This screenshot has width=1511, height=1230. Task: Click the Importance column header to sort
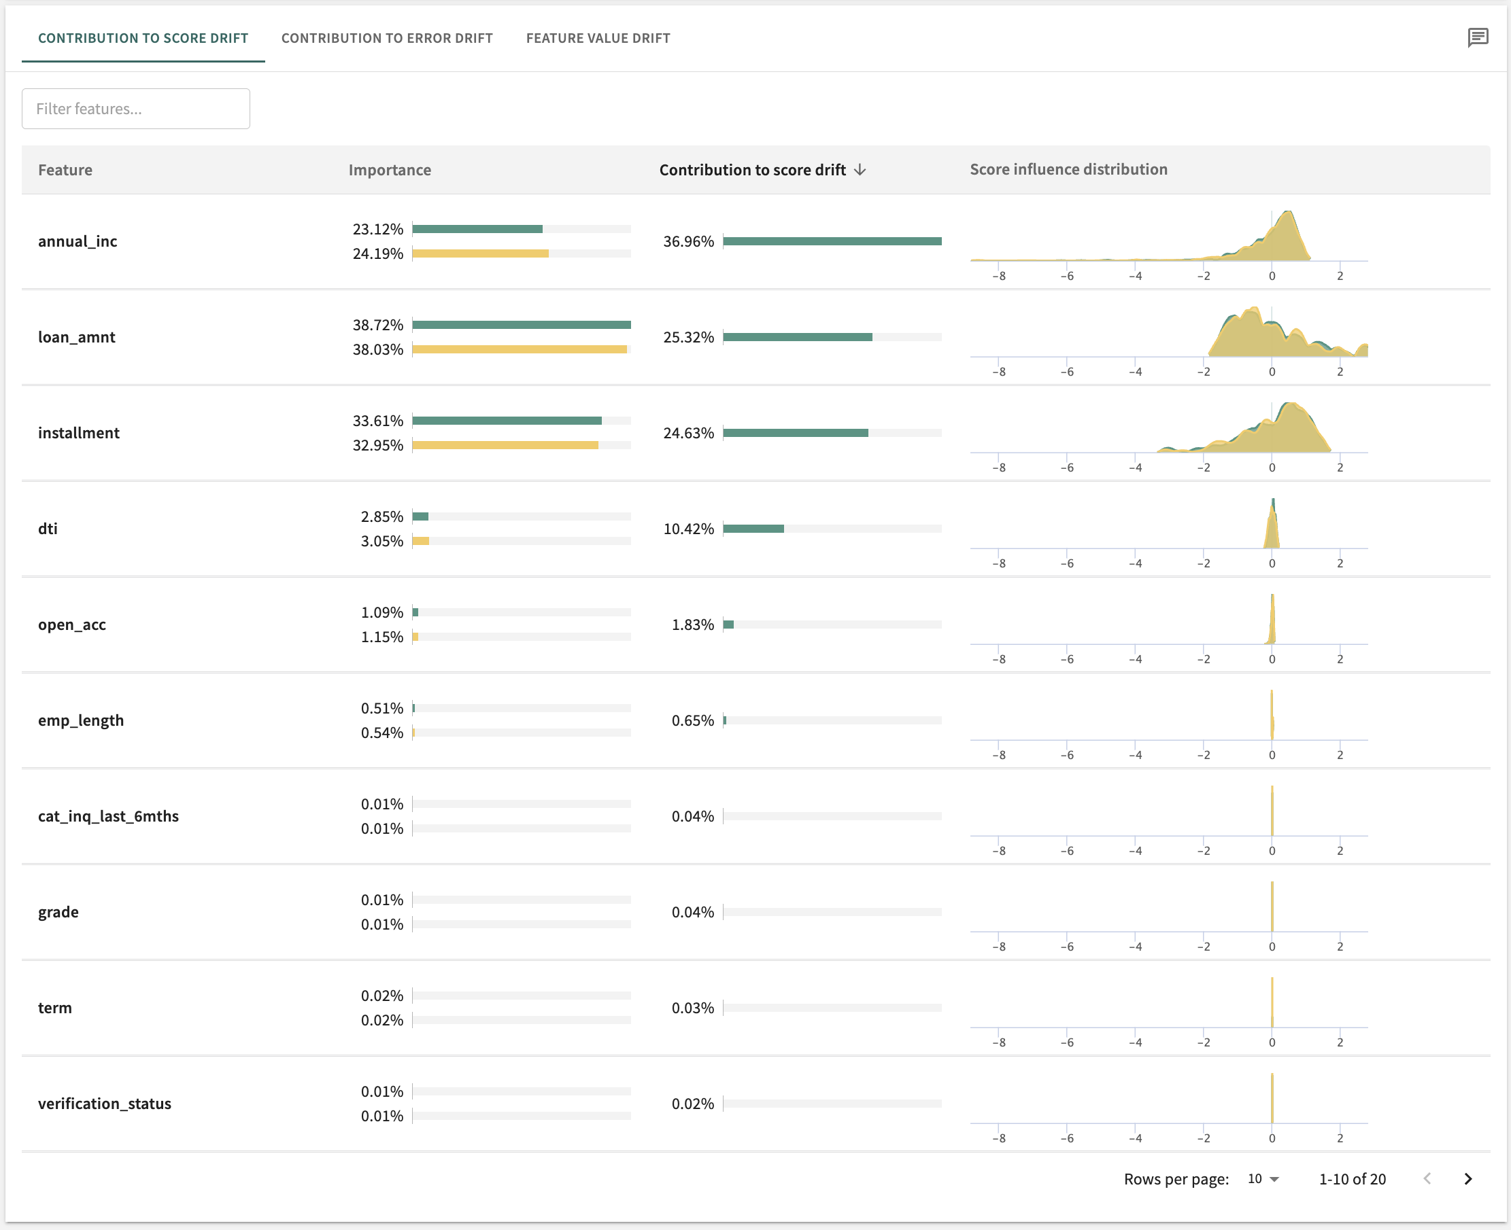pyautogui.click(x=388, y=169)
